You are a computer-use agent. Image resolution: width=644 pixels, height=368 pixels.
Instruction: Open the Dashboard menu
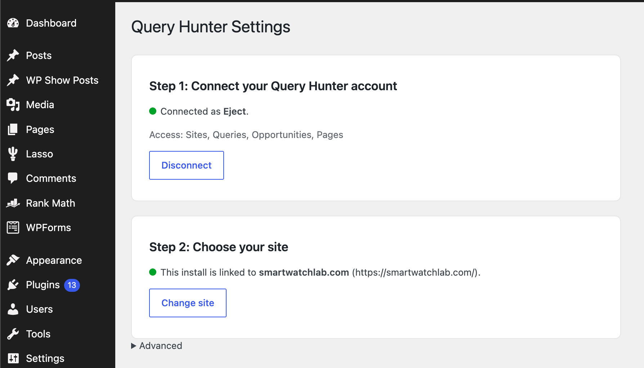click(x=51, y=23)
